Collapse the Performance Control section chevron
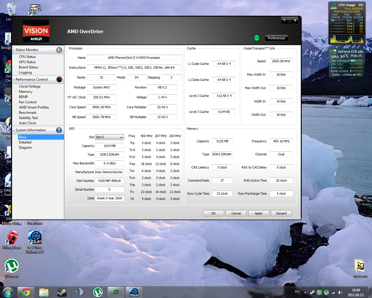The width and height of the screenshot is (372, 298). point(14,80)
